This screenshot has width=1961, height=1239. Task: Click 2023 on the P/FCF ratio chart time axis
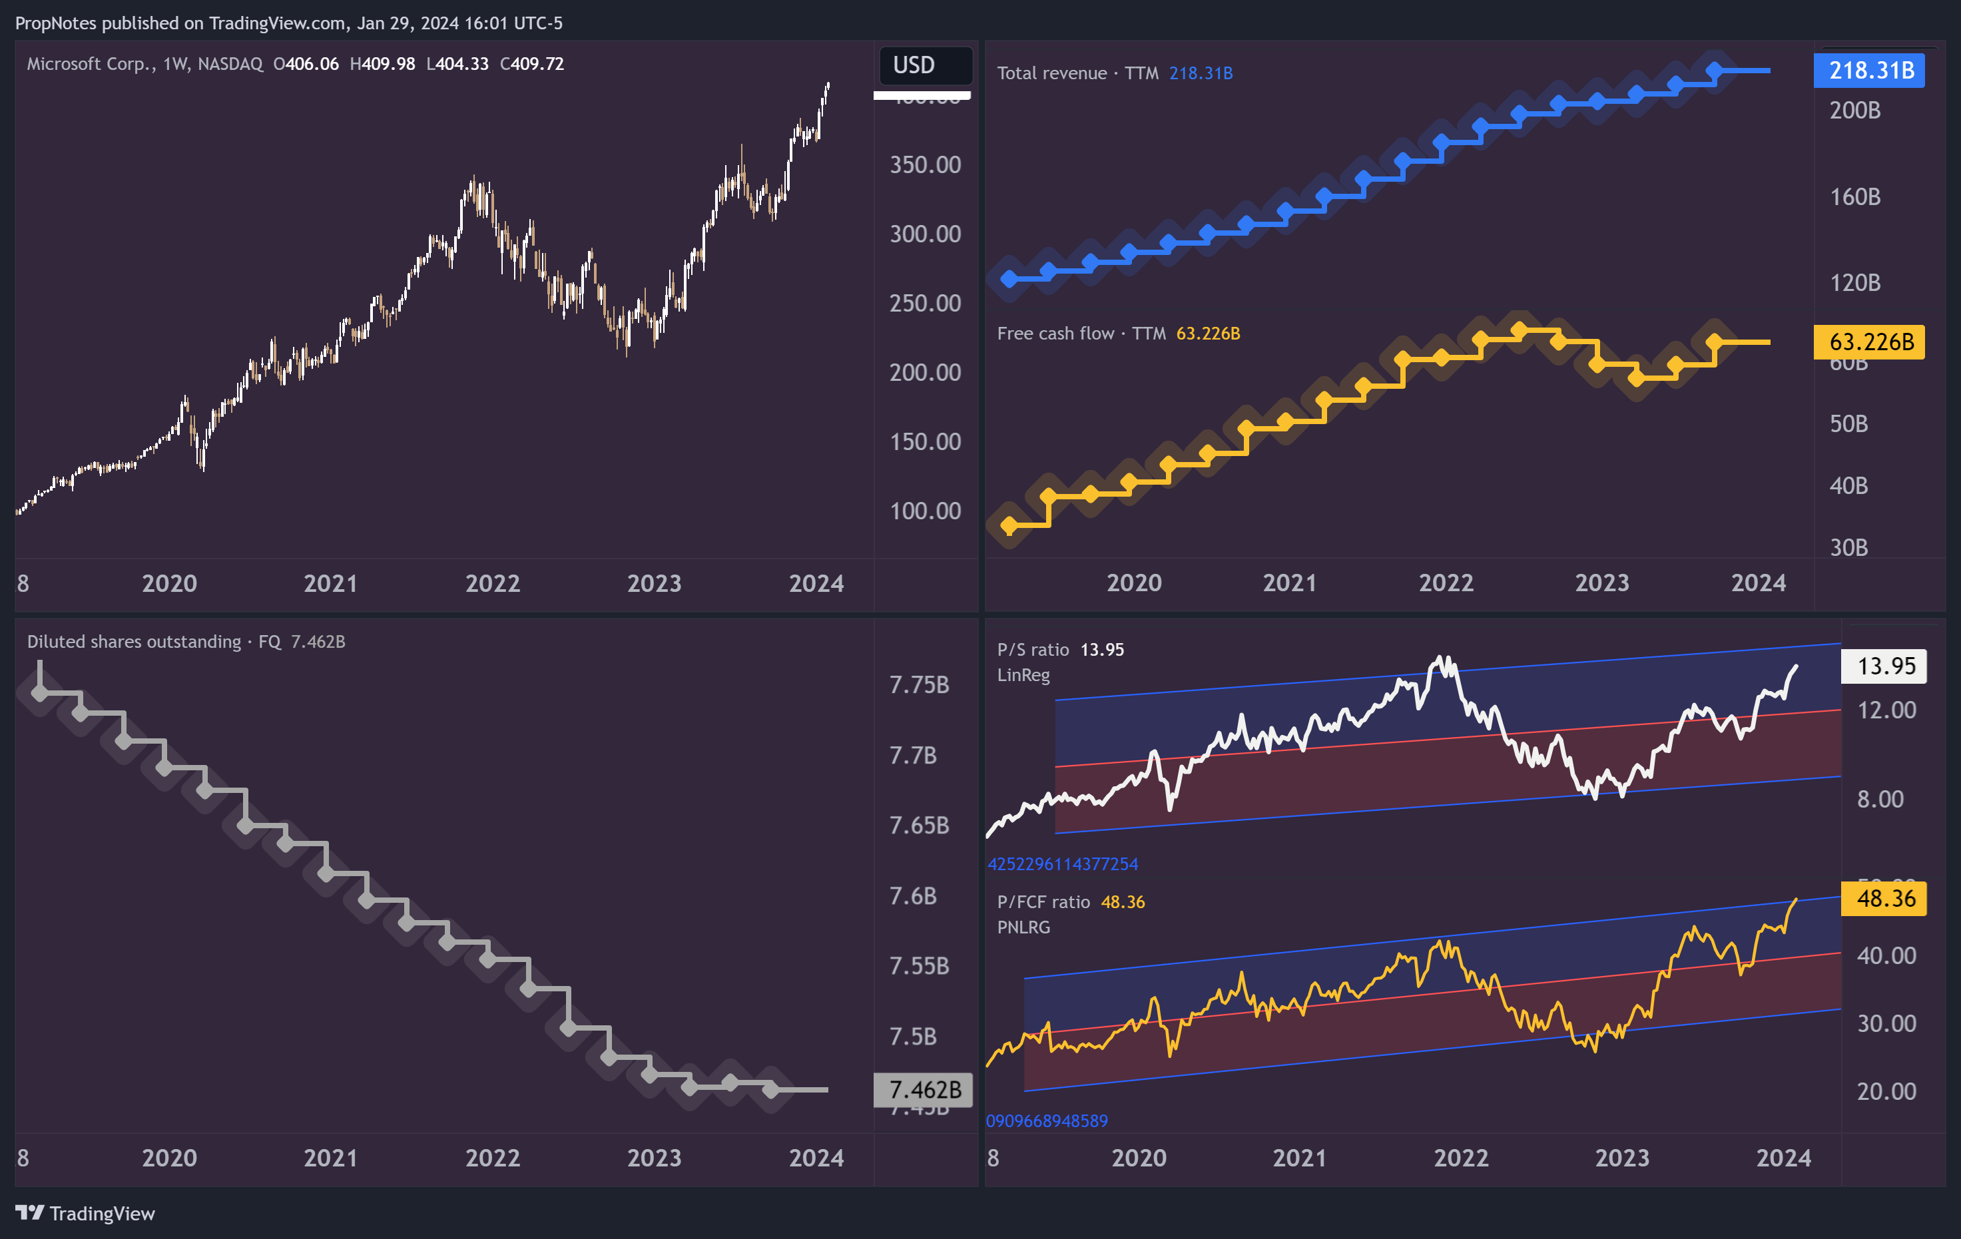[x=1621, y=1158]
